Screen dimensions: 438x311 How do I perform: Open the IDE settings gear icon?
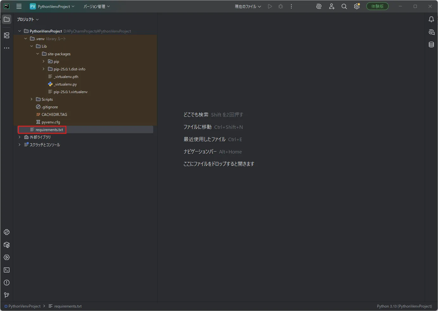[x=357, y=6]
